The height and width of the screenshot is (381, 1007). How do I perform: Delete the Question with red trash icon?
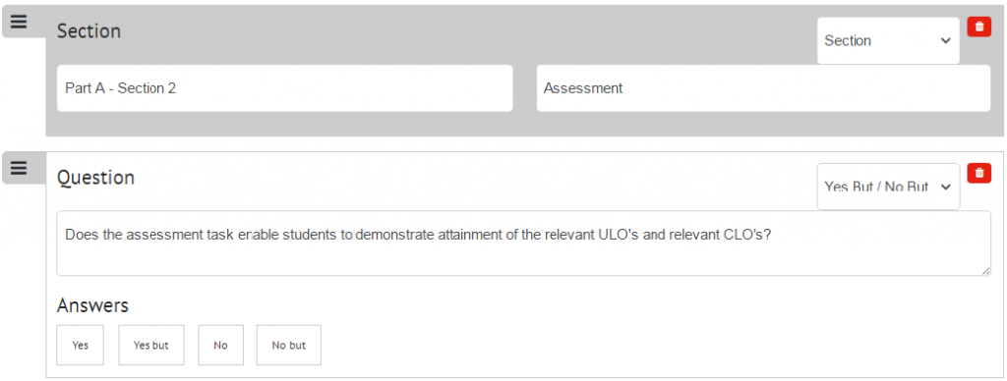979,173
